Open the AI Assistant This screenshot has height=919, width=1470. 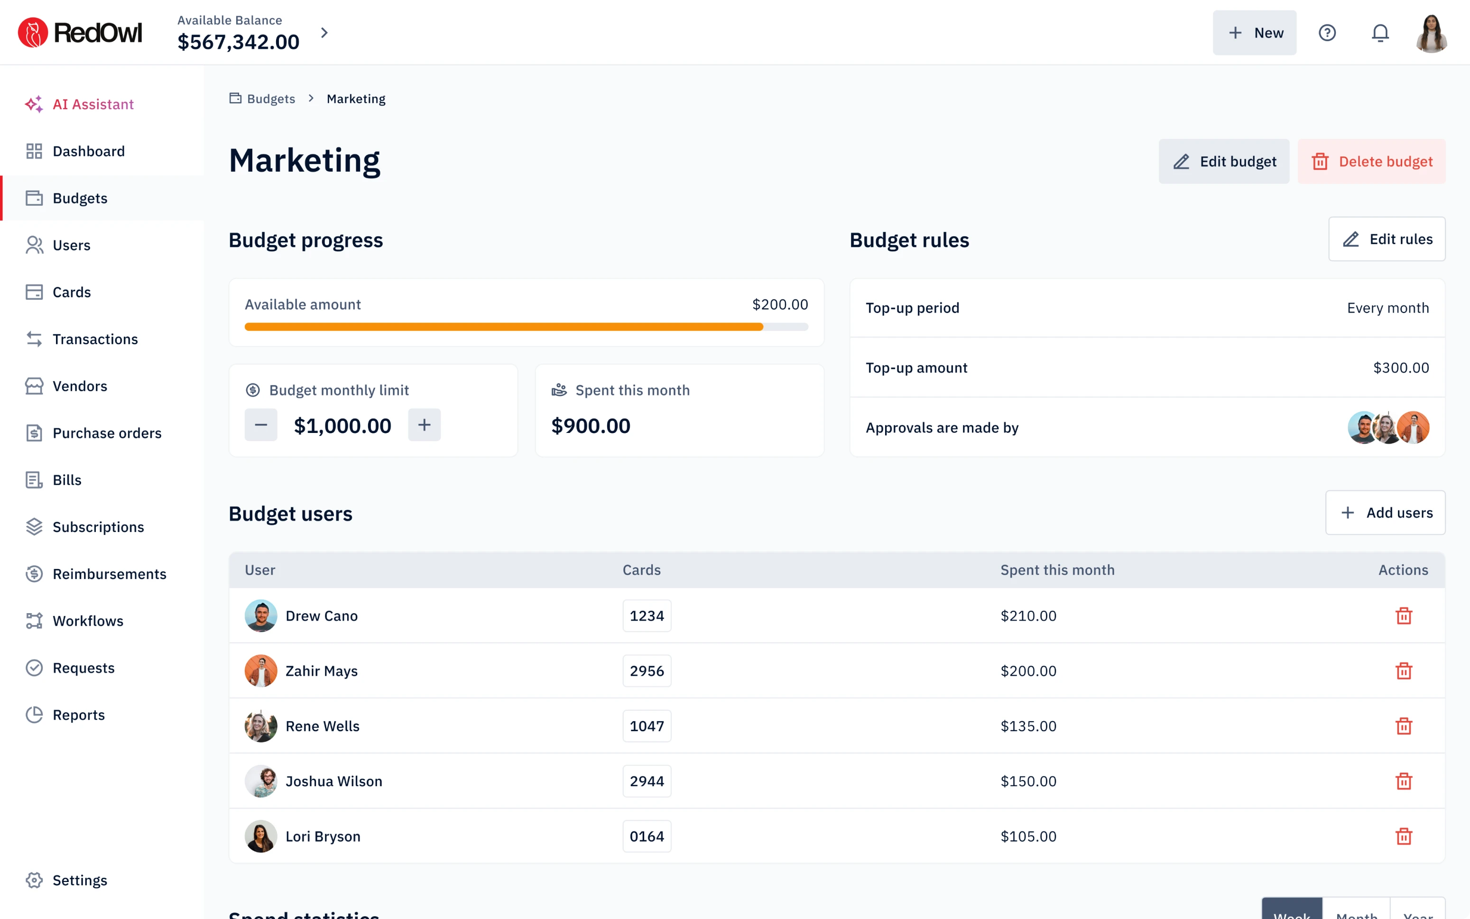click(92, 104)
